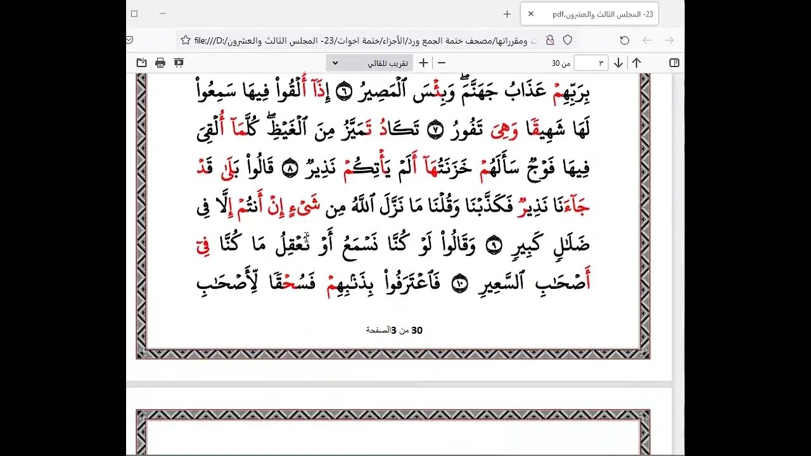Viewport: 811px width, 456px height.
Task: Click verse marker number ١٠
Action: pos(459,284)
